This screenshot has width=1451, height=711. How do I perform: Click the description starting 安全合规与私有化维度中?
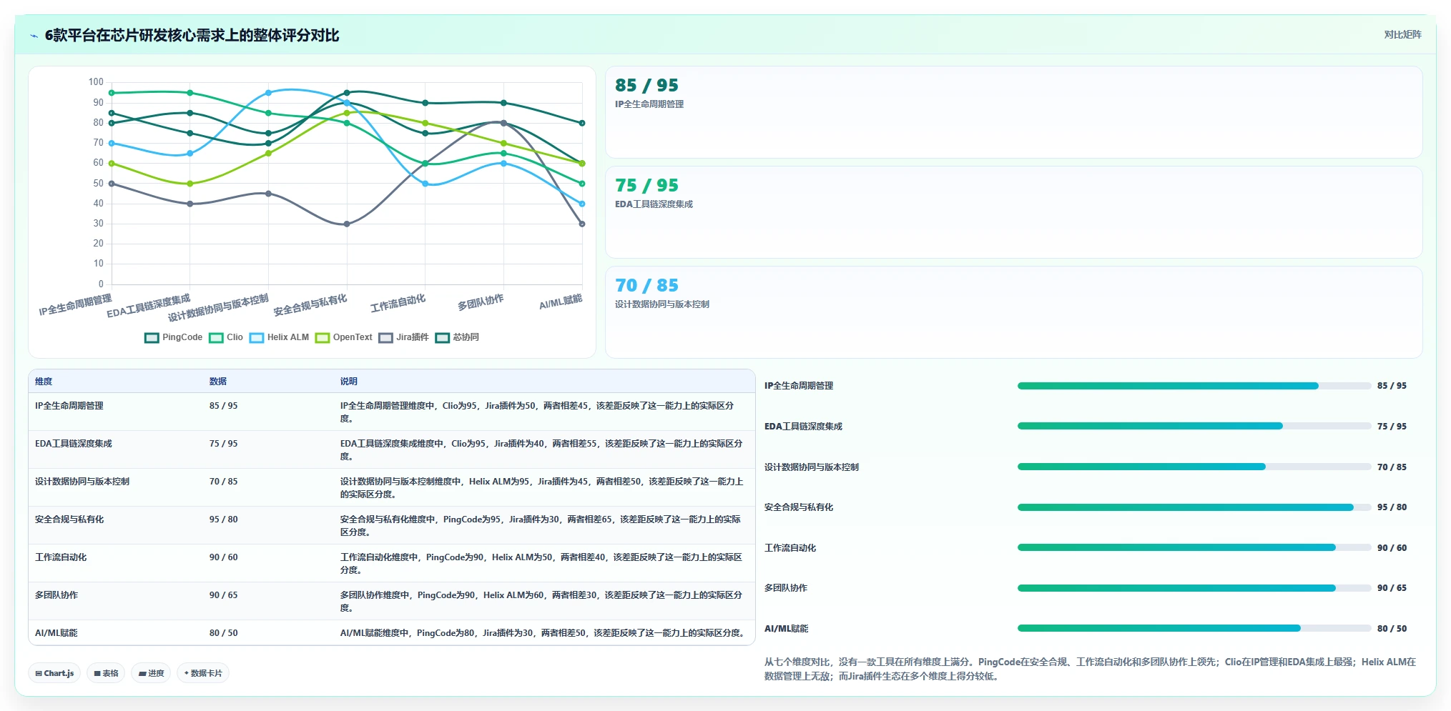(541, 526)
